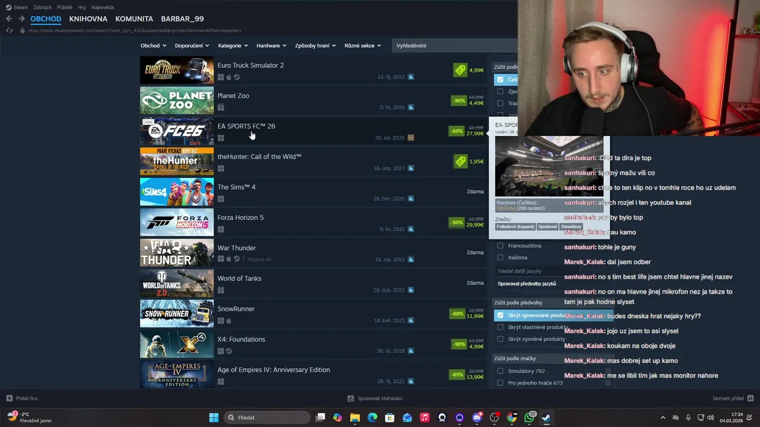
Task: Click the orange icon beside EA SPORTS FC 26 date
Action: coord(411,138)
